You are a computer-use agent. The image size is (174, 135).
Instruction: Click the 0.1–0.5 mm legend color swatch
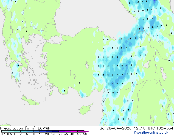[5, 131]
